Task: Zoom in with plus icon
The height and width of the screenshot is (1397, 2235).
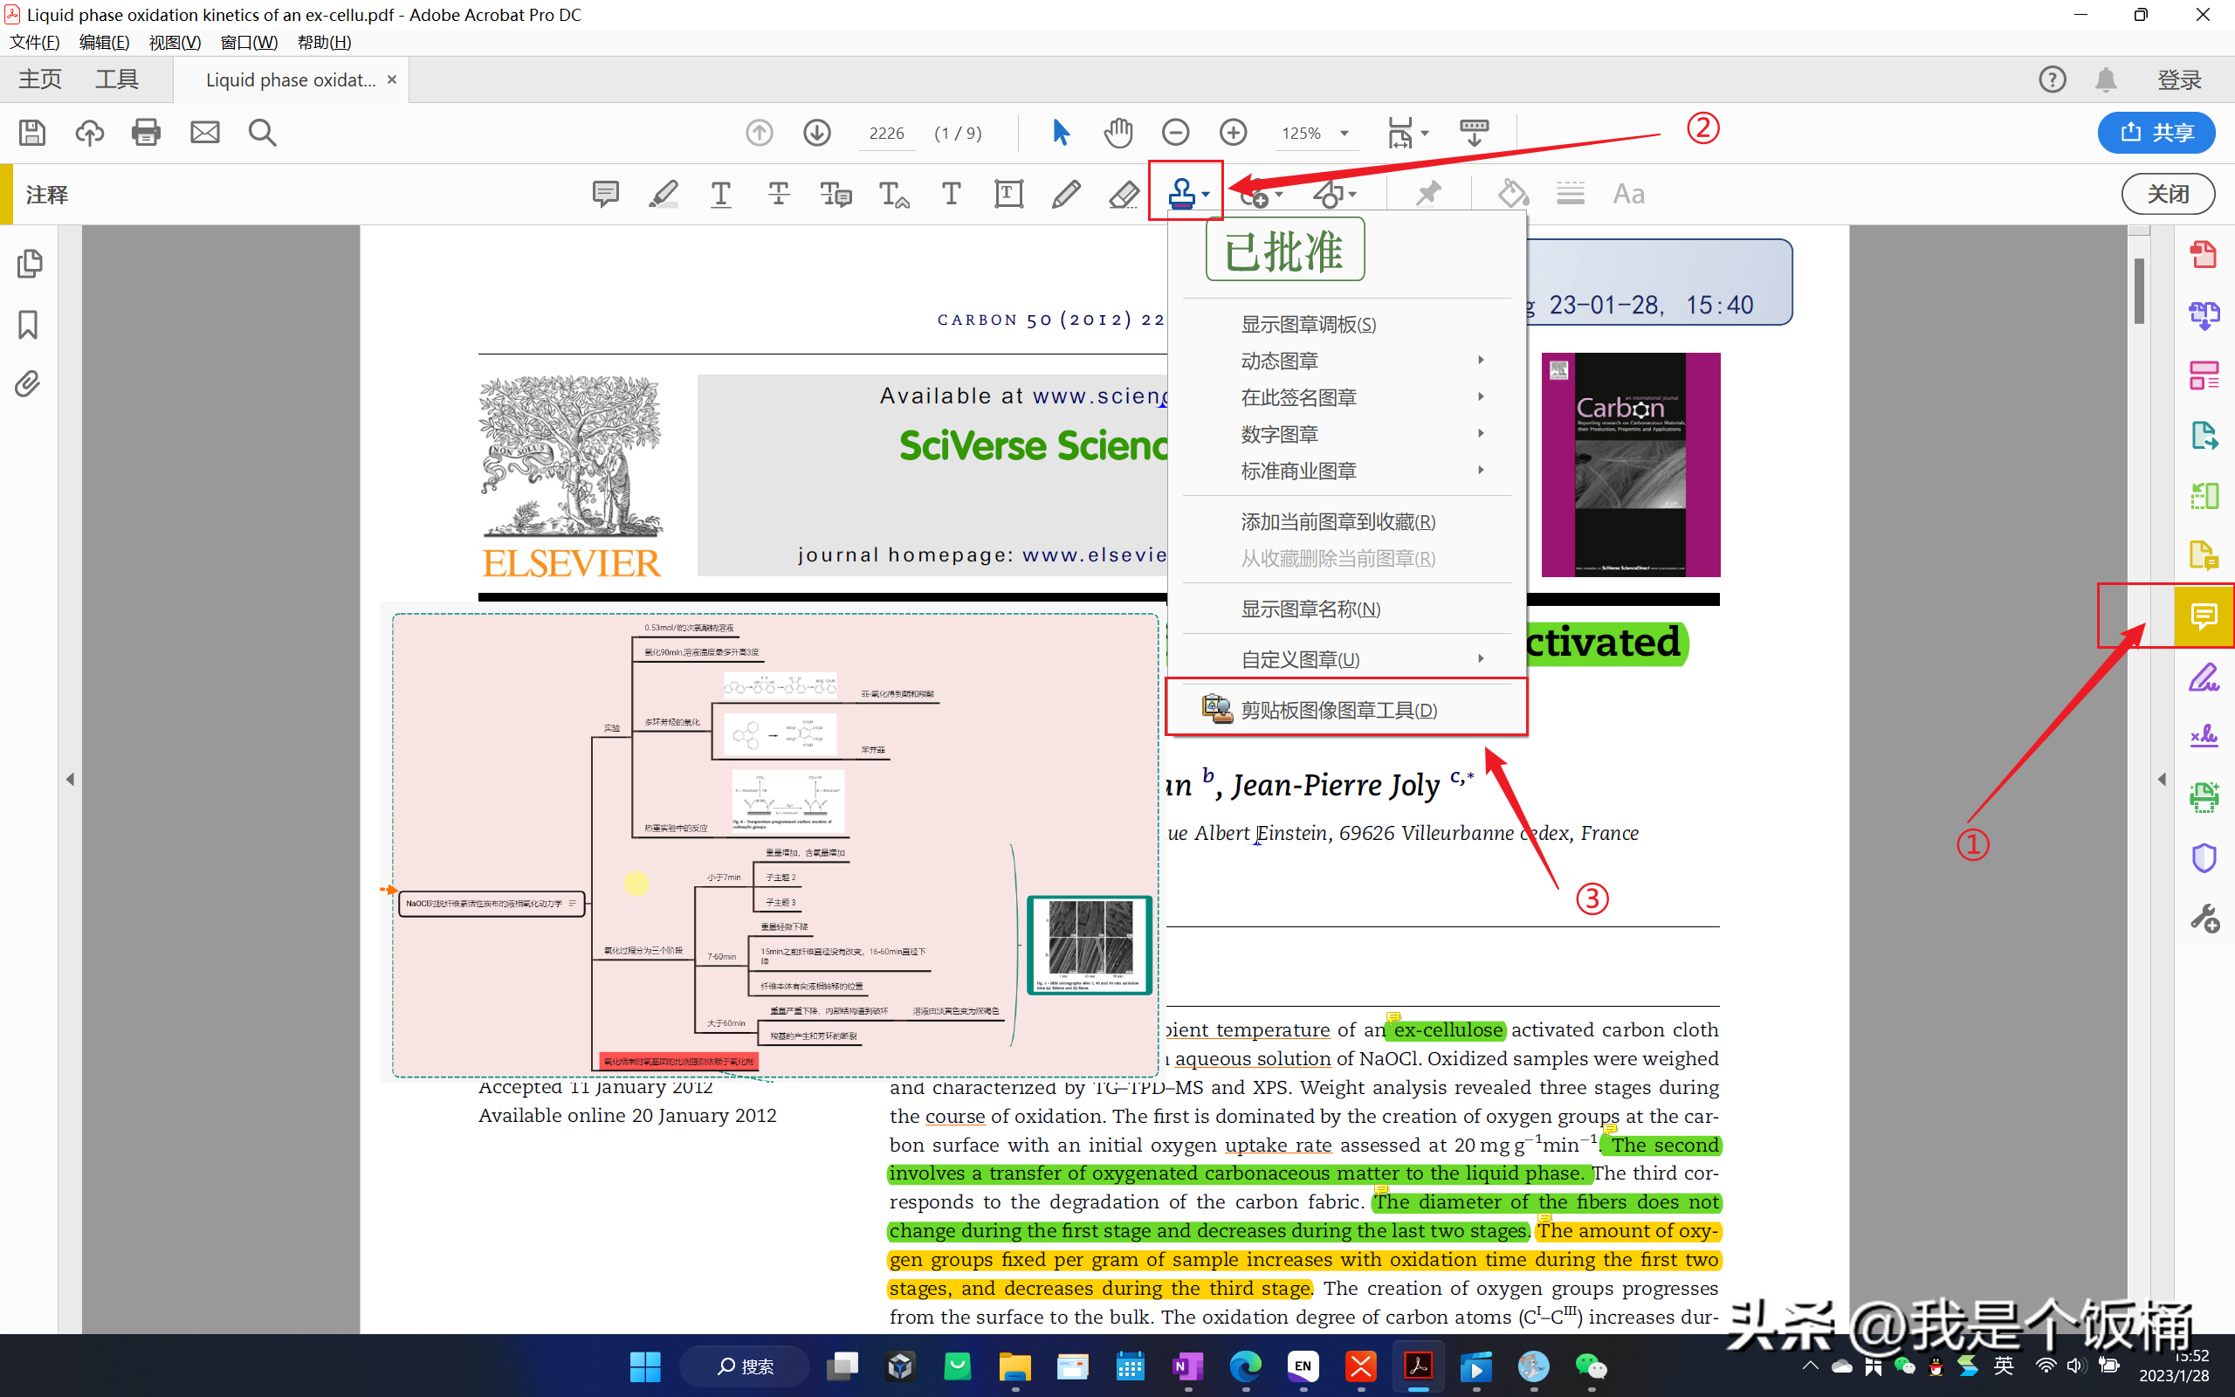Action: (1233, 133)
